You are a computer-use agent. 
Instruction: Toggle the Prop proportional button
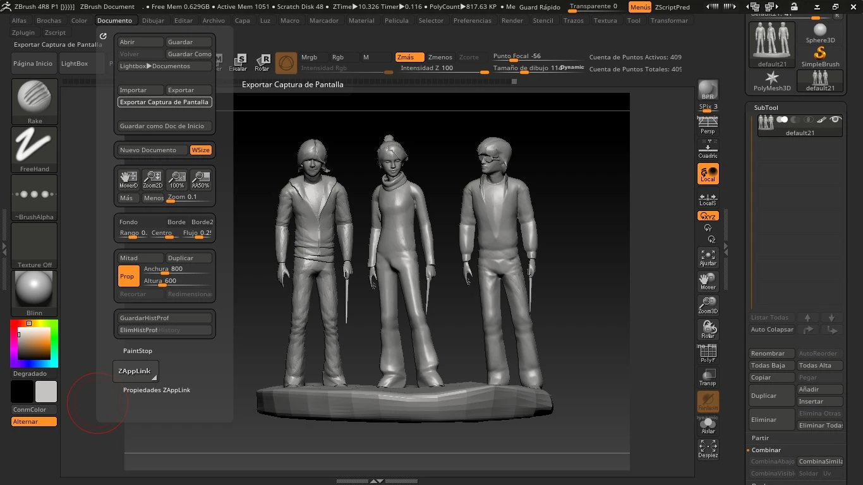128,276
